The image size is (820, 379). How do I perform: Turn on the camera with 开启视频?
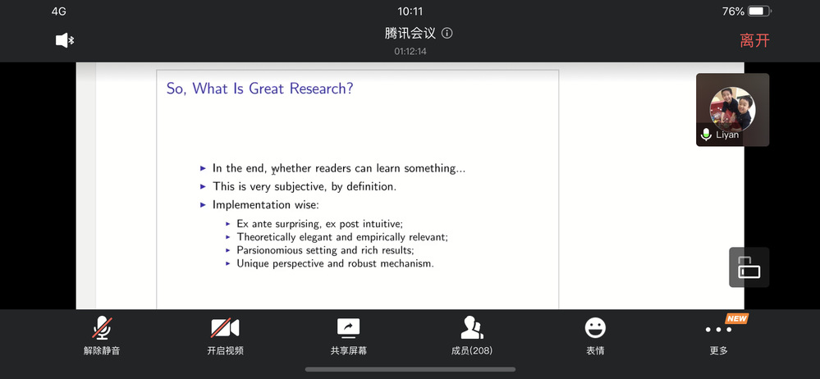pyautogui.click(x=225, y=328)
